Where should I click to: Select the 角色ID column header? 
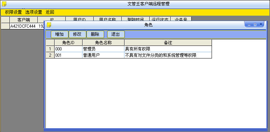[x=68, y=43]
